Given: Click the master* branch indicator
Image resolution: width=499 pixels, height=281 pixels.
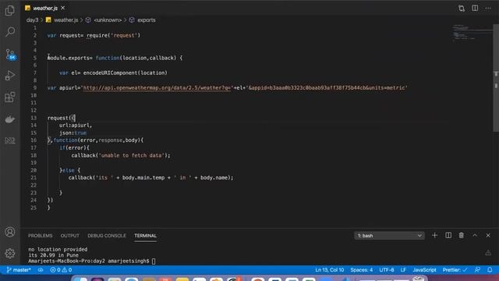Looking at the screenshot, I should 19,270.
